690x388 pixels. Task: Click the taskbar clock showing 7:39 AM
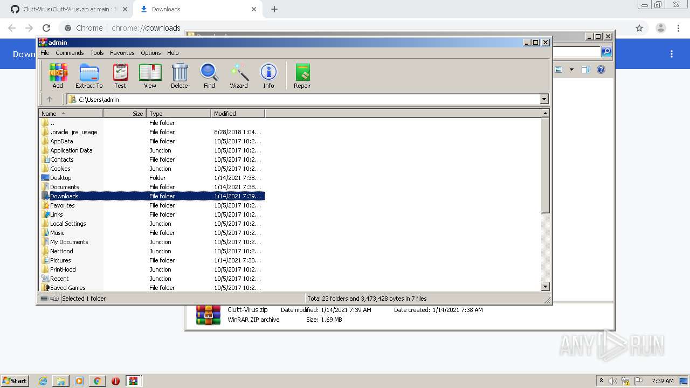pos(662,381)
